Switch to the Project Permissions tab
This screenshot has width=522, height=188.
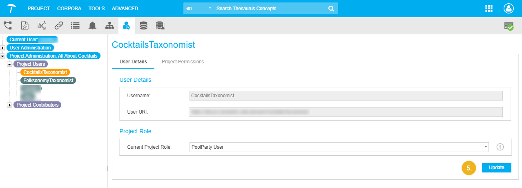(x=183, y=62)
